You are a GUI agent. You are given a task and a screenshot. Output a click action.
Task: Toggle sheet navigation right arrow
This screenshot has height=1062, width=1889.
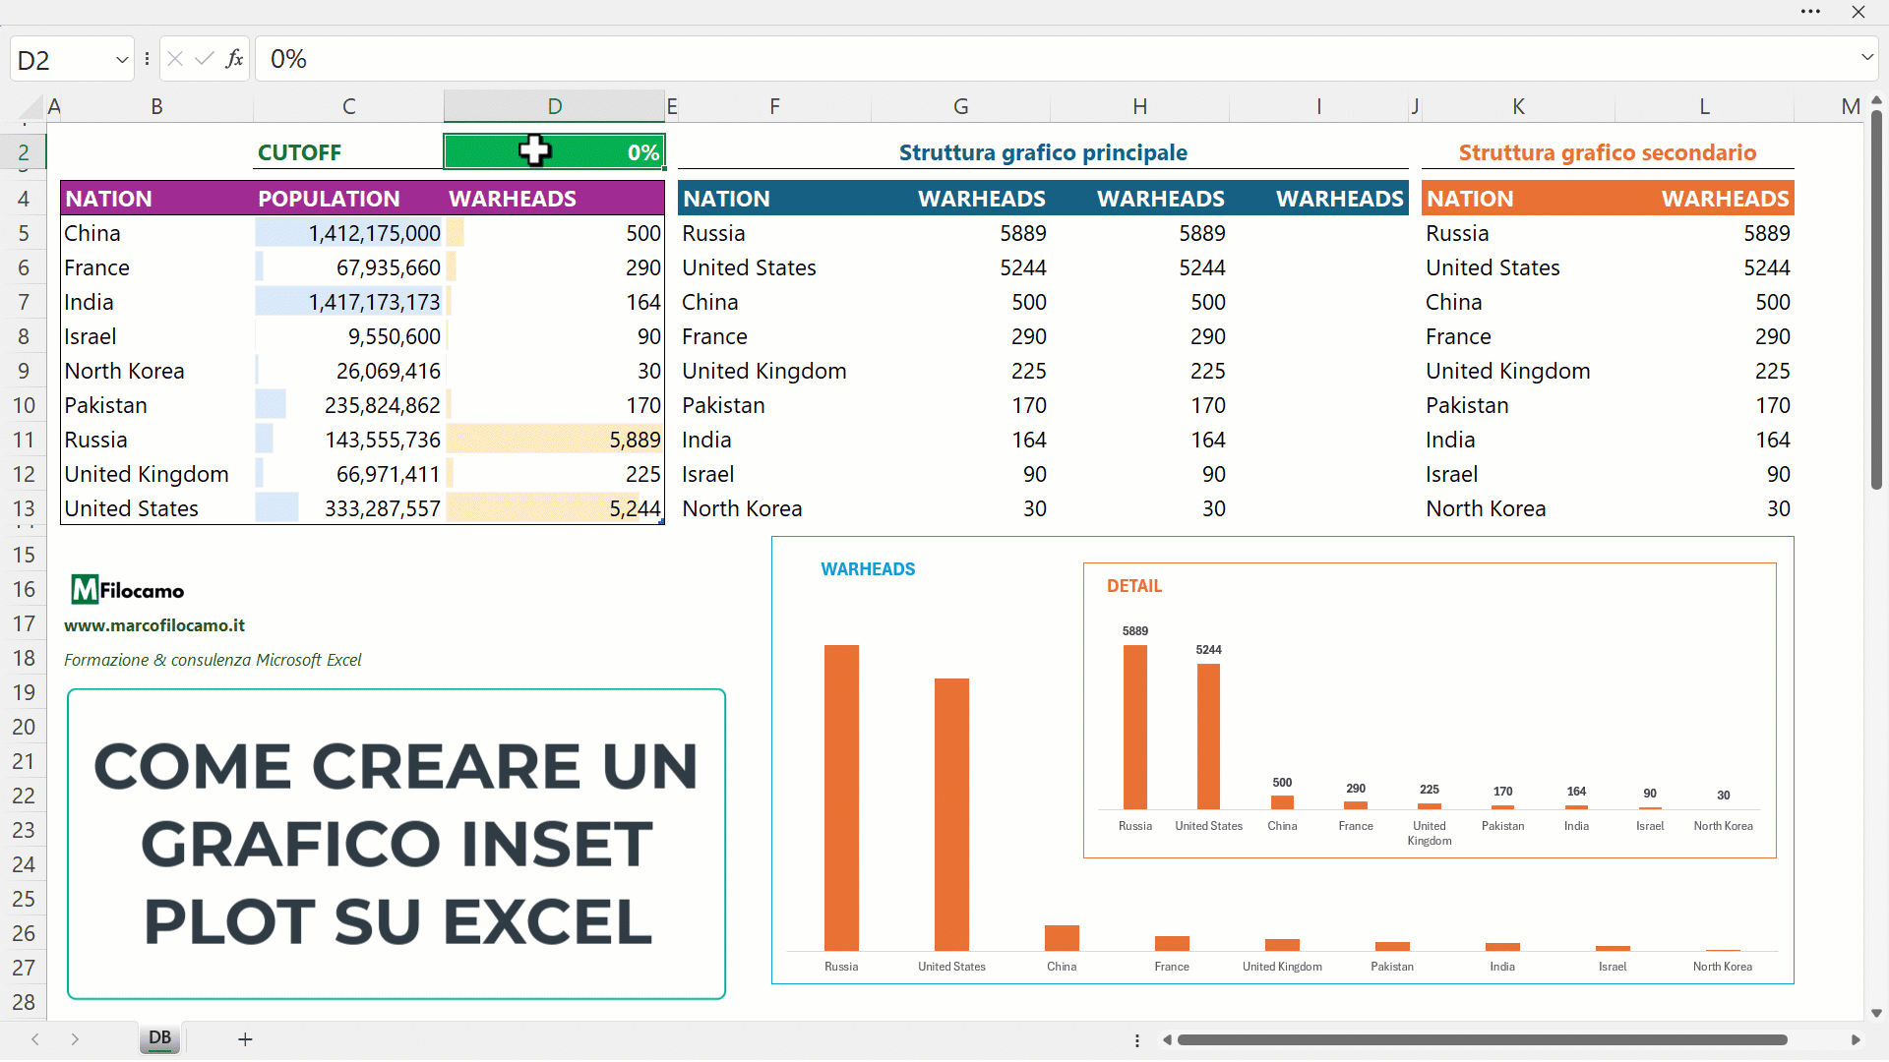[74, 1038]
